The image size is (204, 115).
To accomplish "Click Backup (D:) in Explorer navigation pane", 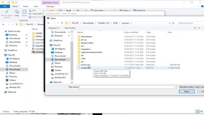I will click(x=15, y=87).
